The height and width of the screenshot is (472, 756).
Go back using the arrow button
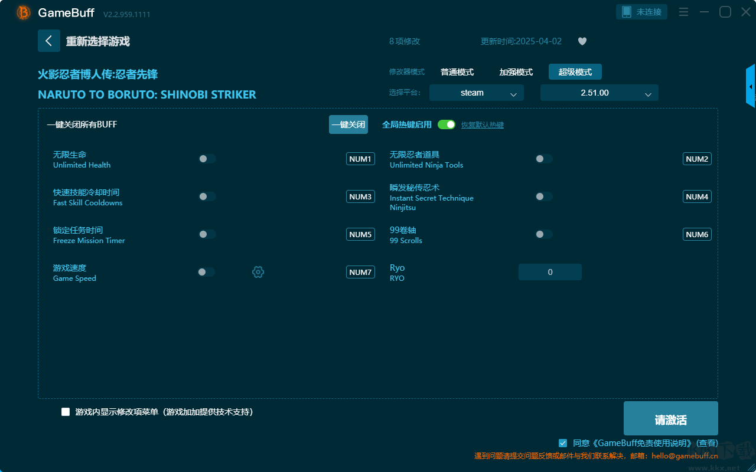pos(49,41)
